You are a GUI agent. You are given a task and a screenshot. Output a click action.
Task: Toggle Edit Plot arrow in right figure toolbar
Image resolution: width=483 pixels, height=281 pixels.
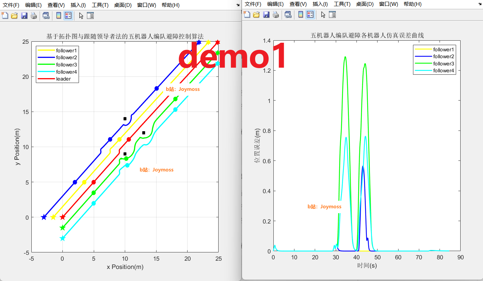coord(323,14)
